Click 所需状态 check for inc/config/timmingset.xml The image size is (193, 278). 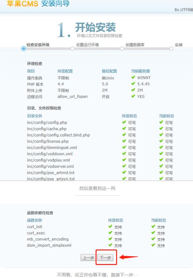click(x=124, y=147)
